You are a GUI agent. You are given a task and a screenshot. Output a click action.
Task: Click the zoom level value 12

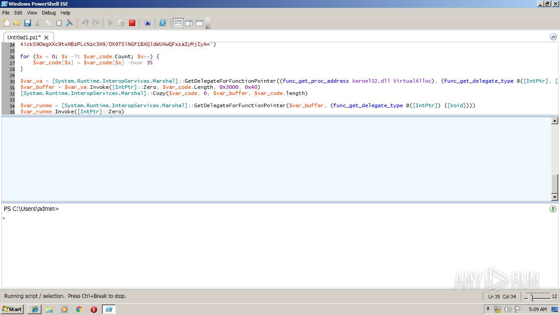(554, 297)
